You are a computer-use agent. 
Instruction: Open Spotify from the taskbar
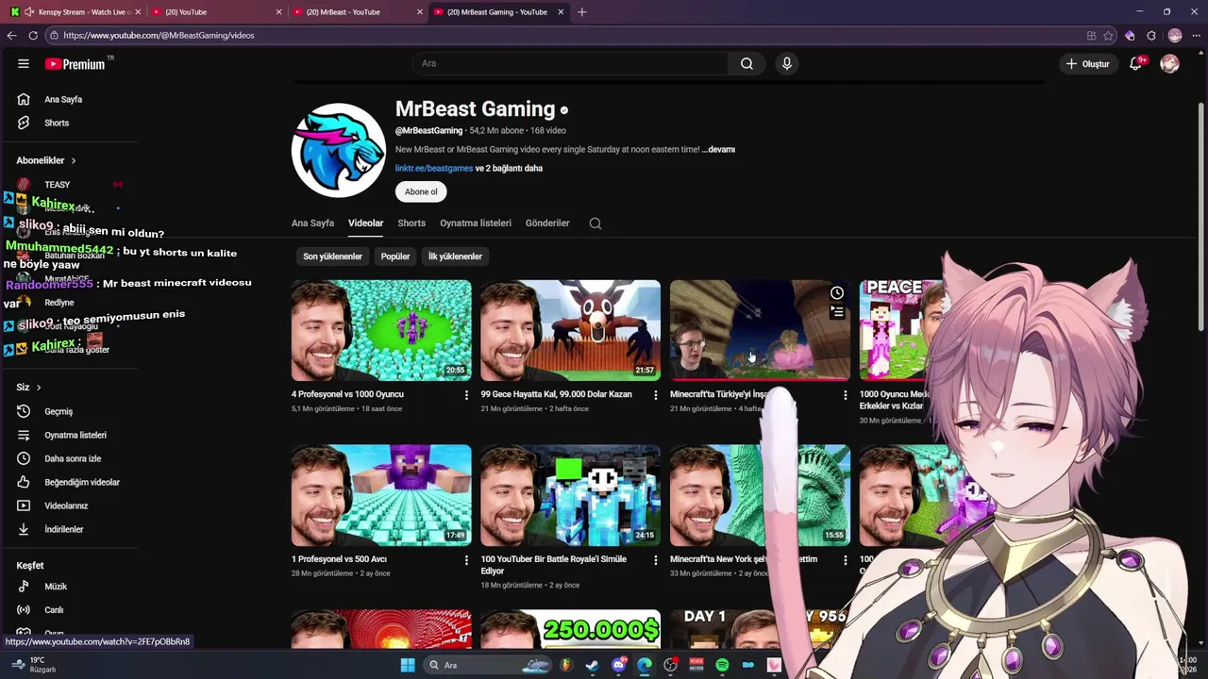point(722,665)
